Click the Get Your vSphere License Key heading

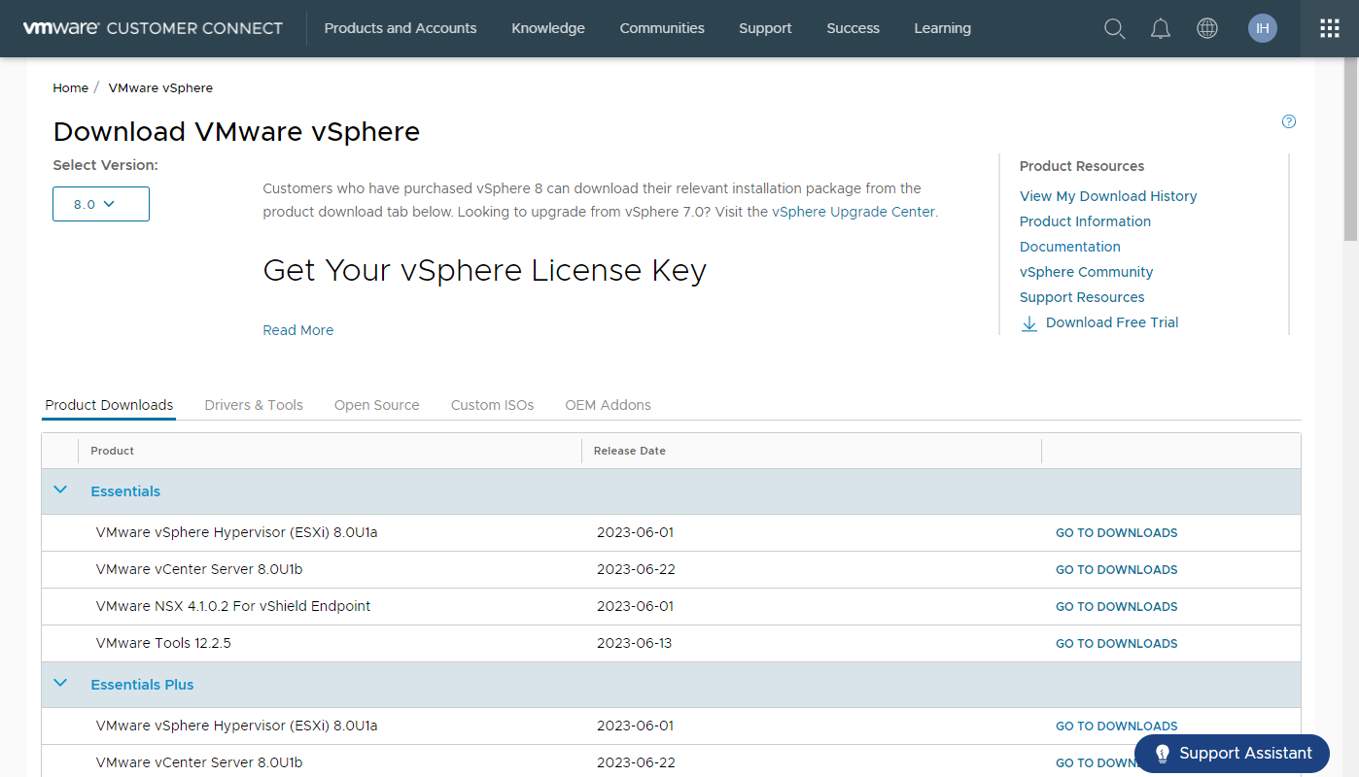[484, 270]
